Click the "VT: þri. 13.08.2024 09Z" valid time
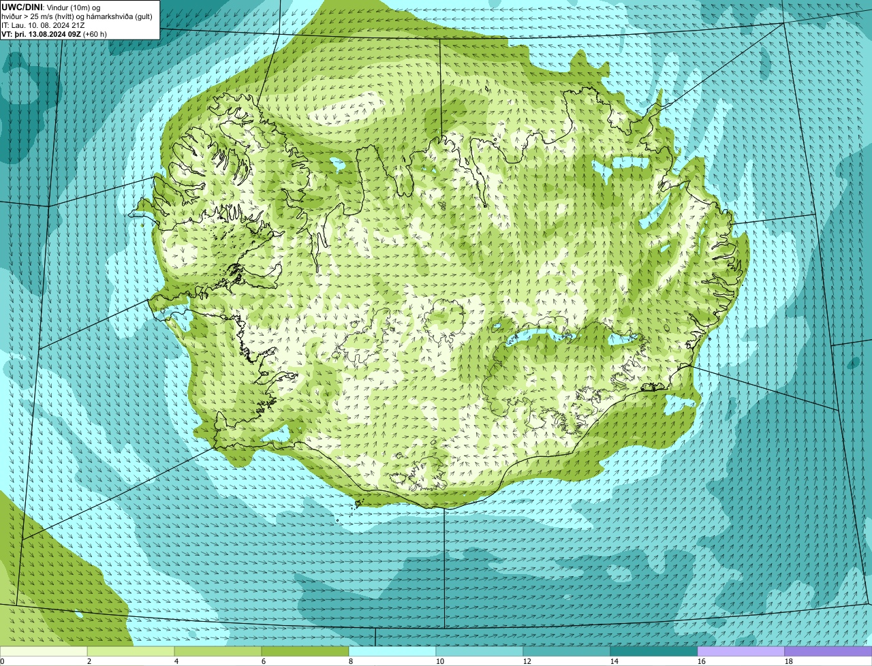This screenshot has height=666, width=872. [41, 33]
